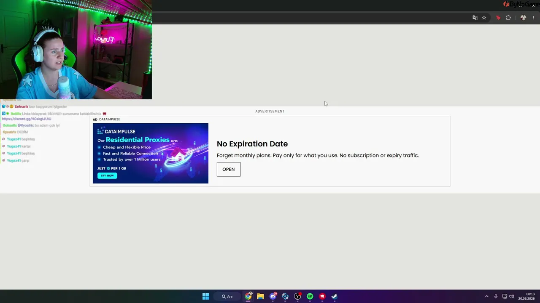Click the microphone icon in system tray
540x303 pixels.
point(496,296)
